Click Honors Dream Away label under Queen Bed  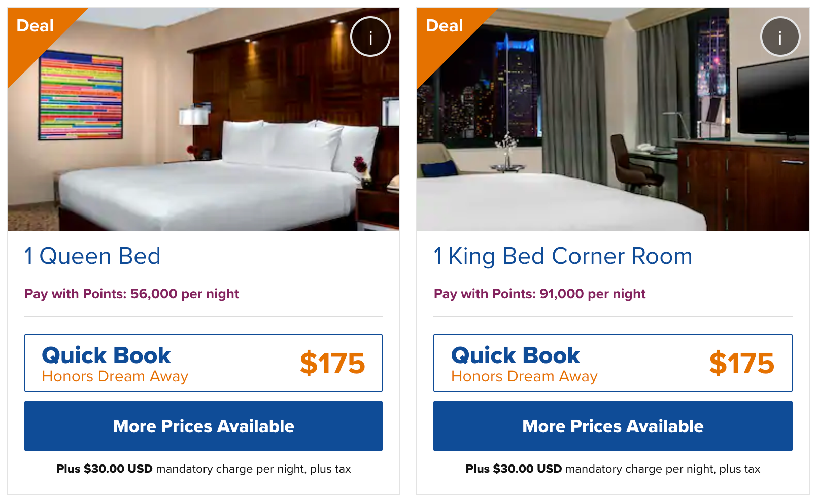[115, 377]
